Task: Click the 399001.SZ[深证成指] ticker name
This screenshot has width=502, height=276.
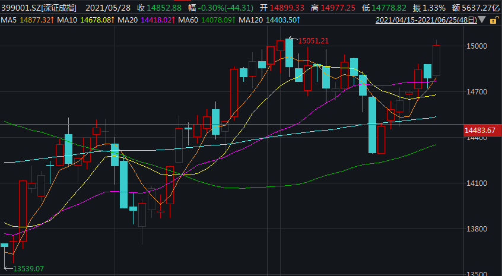Action: (39, 8)
